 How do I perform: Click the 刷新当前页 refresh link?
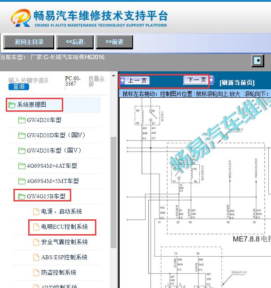click(237, 83)
